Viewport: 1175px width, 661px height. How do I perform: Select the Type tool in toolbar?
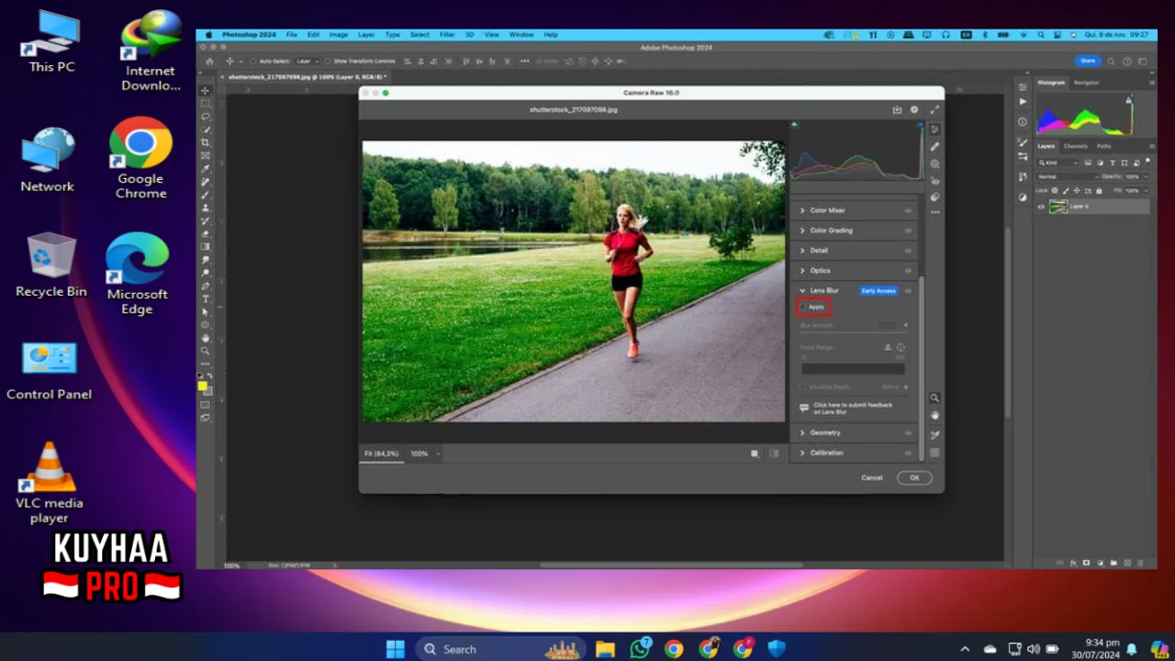[206, 299]
